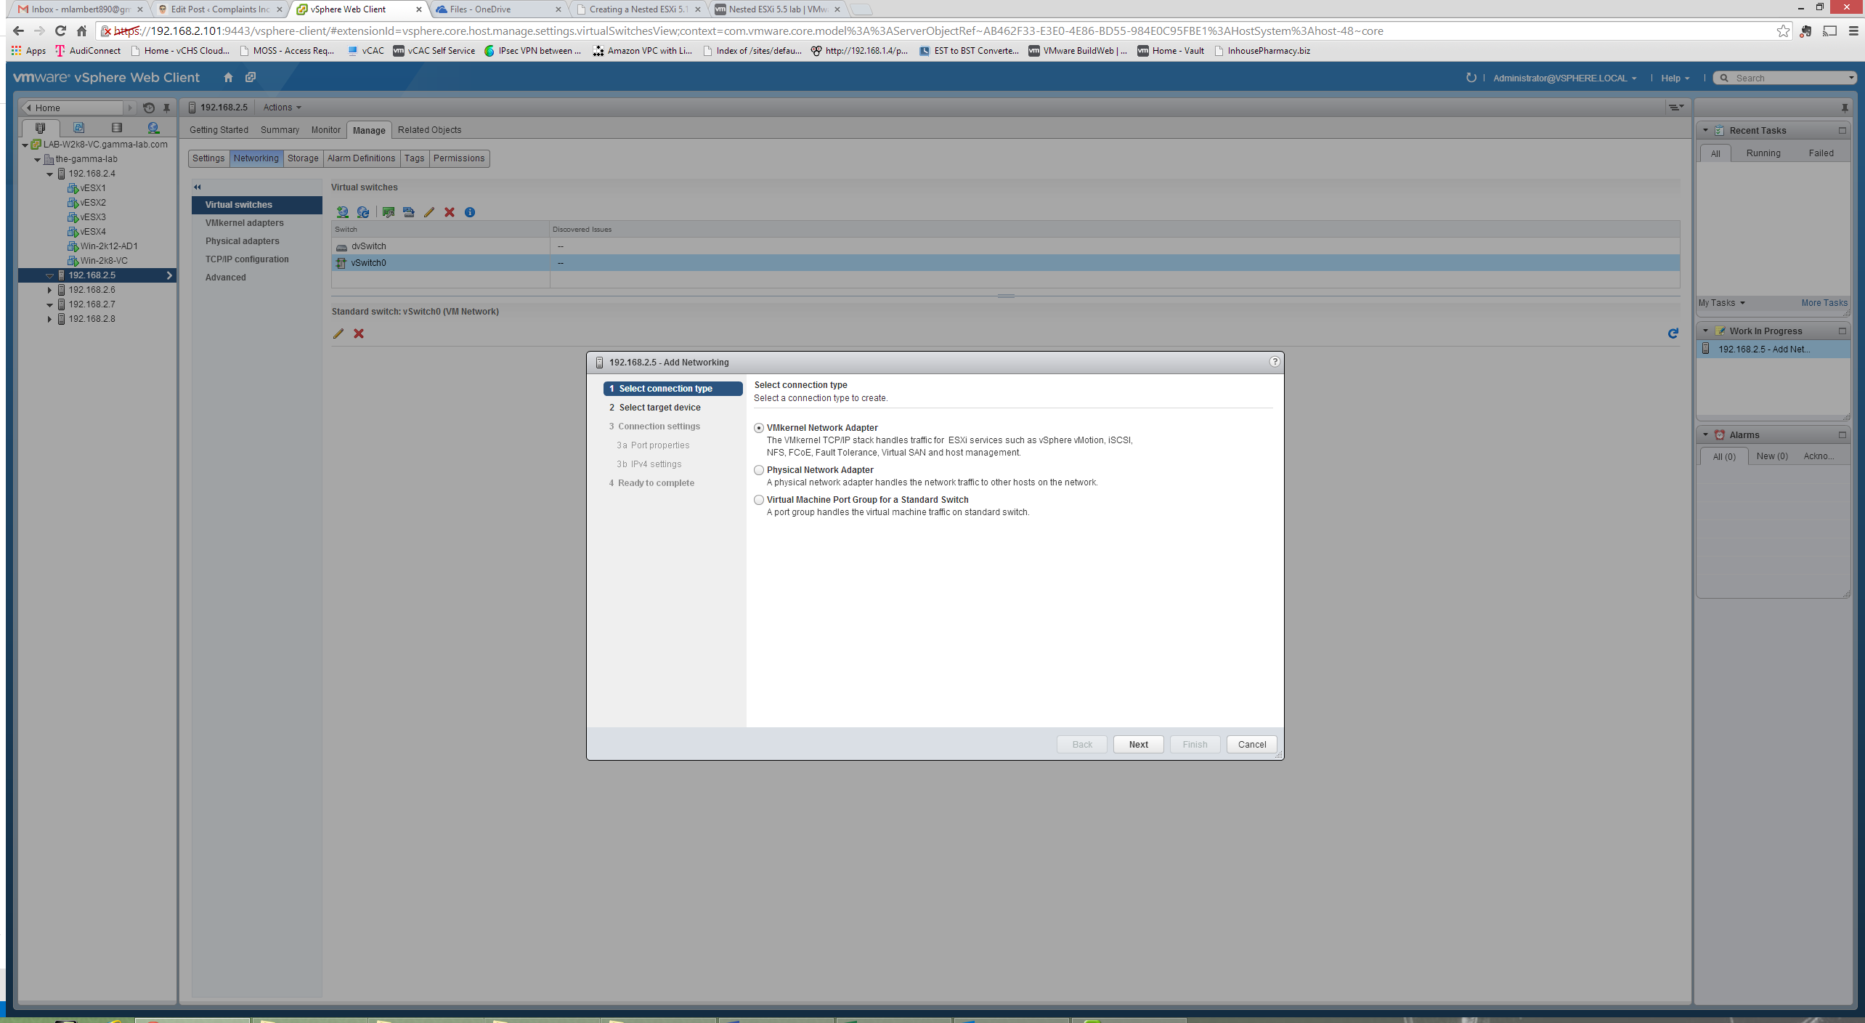Select Physical Network Adapter radio button
This screenshot has height=1023, width=1865.
coord(759,470)
